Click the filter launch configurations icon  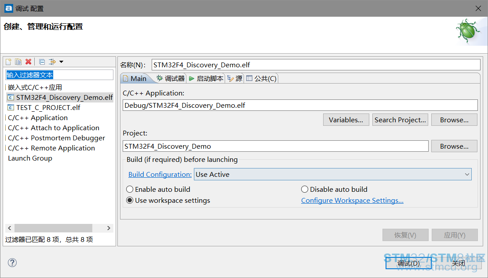[52, 62]
